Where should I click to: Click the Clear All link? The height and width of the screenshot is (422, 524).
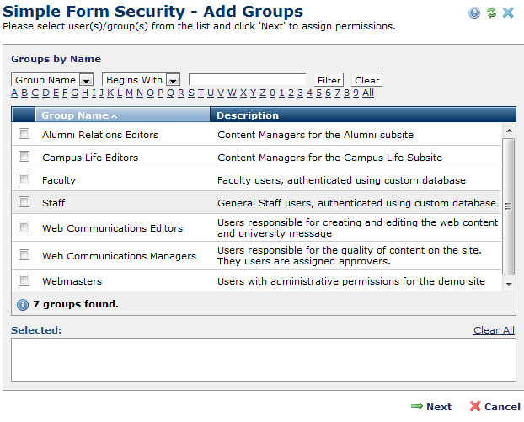(x=494, y=330)
